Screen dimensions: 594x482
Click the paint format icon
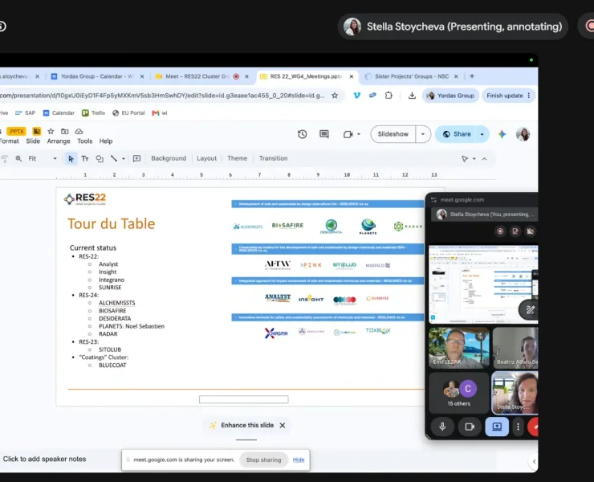tap(4, 159)
